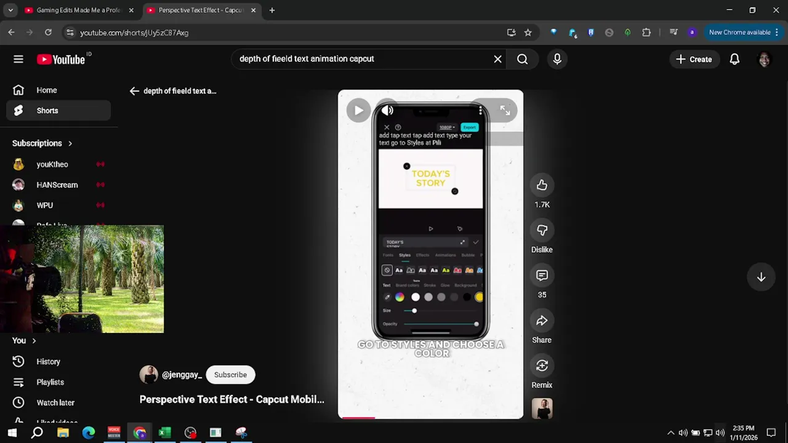788x443 pixels.
Task: Subscribe to @jenggay_ channel
Action: point(230,375)
